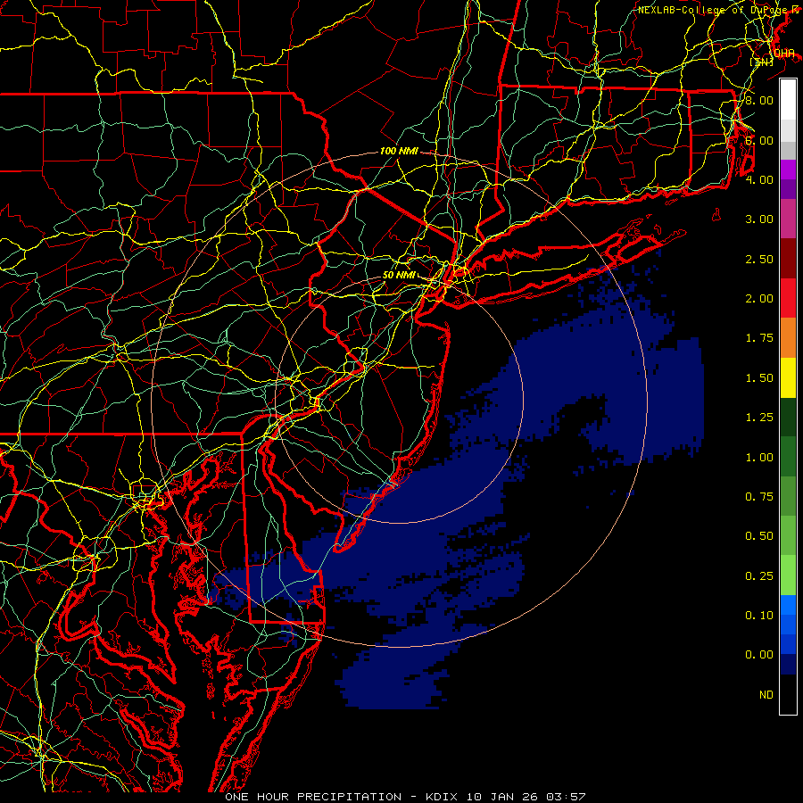Screen dimensions: 803x803
Task: Click the 4.00 legend value label
Action: [759, 179]
